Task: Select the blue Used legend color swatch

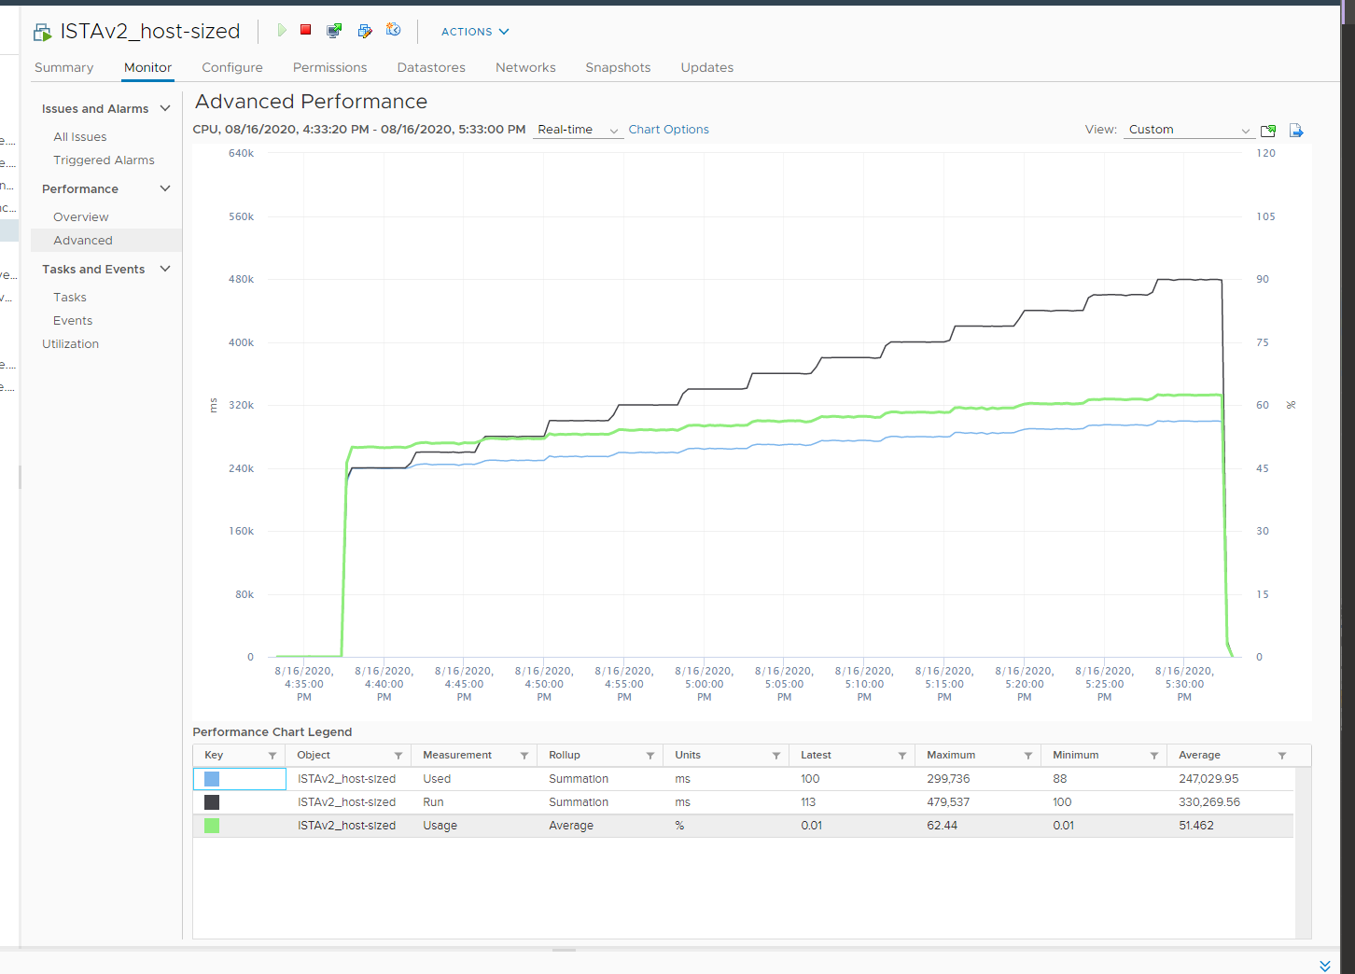Action: (212, 779)
